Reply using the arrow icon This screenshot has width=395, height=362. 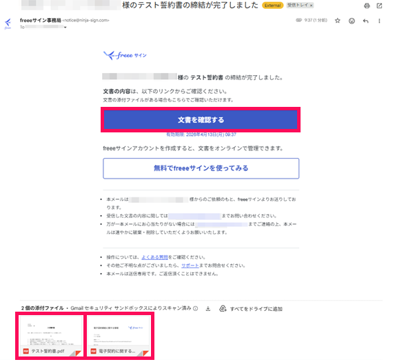pyautogui.click(x=366, y=21)
